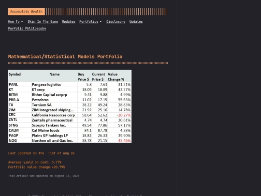Select the ZIM symbol cell
The image size is (261, 196).
click(x=20, y=110)
